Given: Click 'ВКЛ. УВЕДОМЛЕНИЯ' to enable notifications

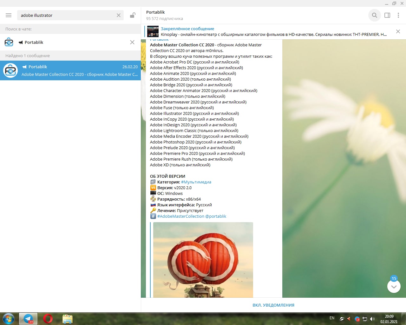Looking at the screenshot, I should coord(273,305).
